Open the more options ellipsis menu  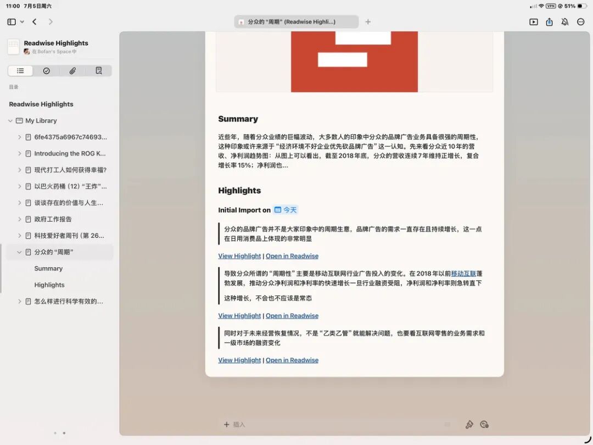tap(581, 22)
